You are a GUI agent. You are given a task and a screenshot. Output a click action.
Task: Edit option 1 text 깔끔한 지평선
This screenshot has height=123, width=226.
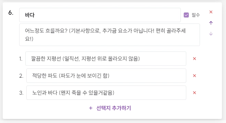pyautogui.click(x=106, y=59)
